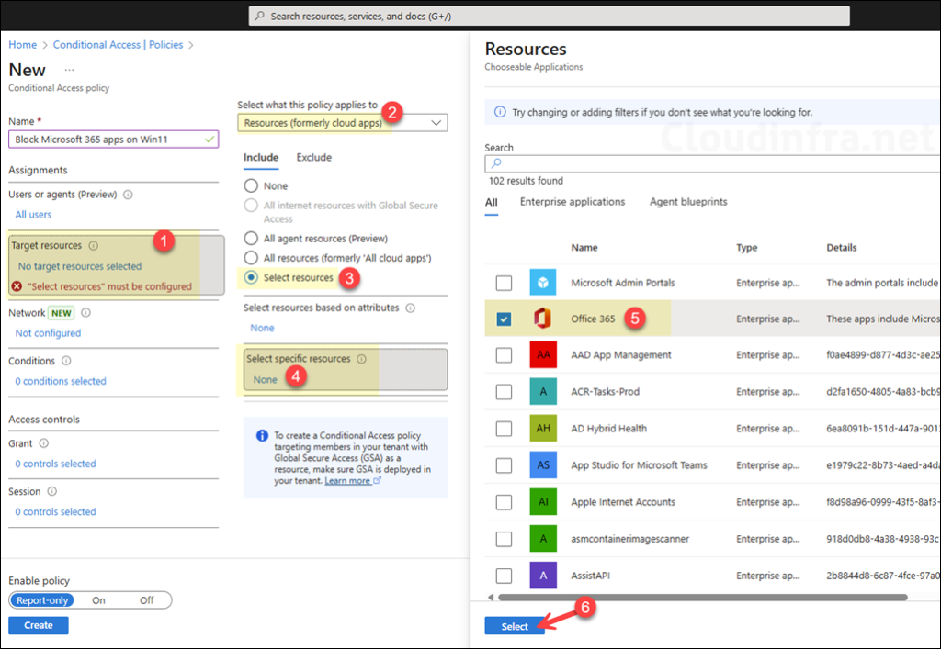Image resolution: width=941 pixels, height=649 pixels.
Task: Click the AAD App Management icon
Action: (543, 355)
